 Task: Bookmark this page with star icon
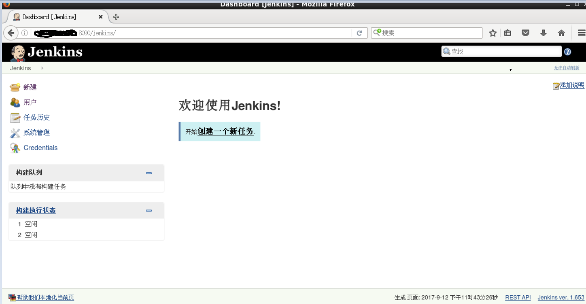coord(493,33)
